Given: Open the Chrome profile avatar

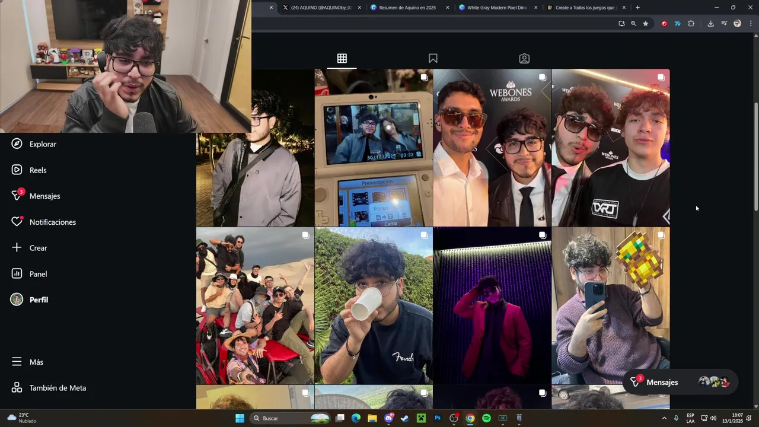Looking at the screenshot, I should [x=737, y=24].
